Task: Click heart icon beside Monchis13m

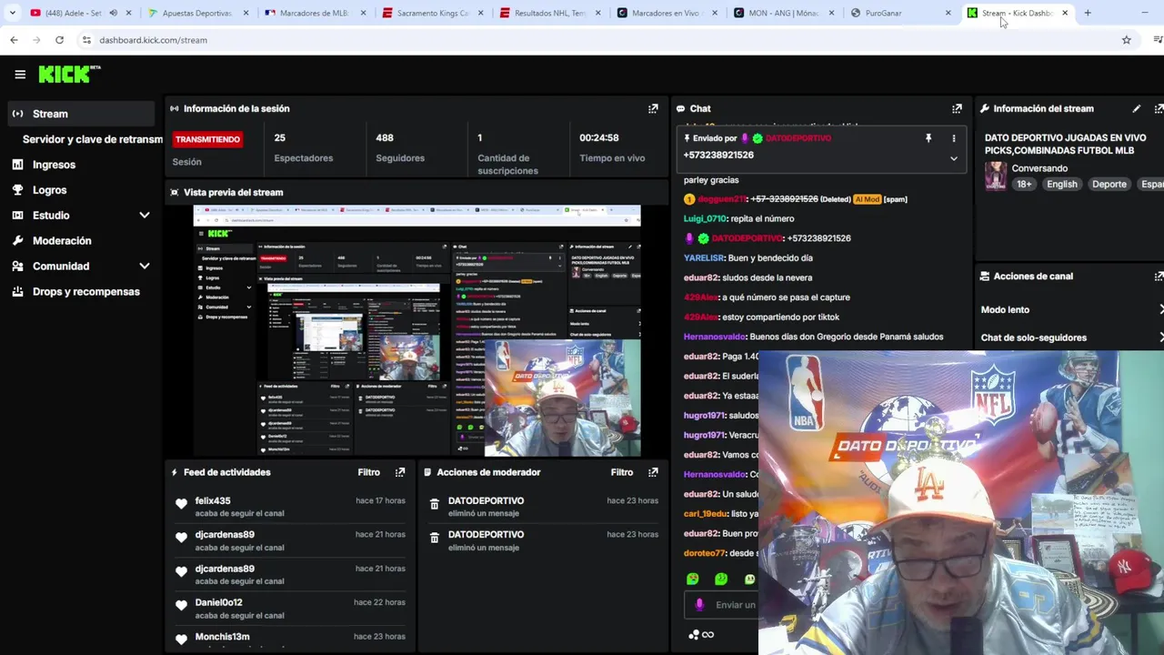Action: 181,640
